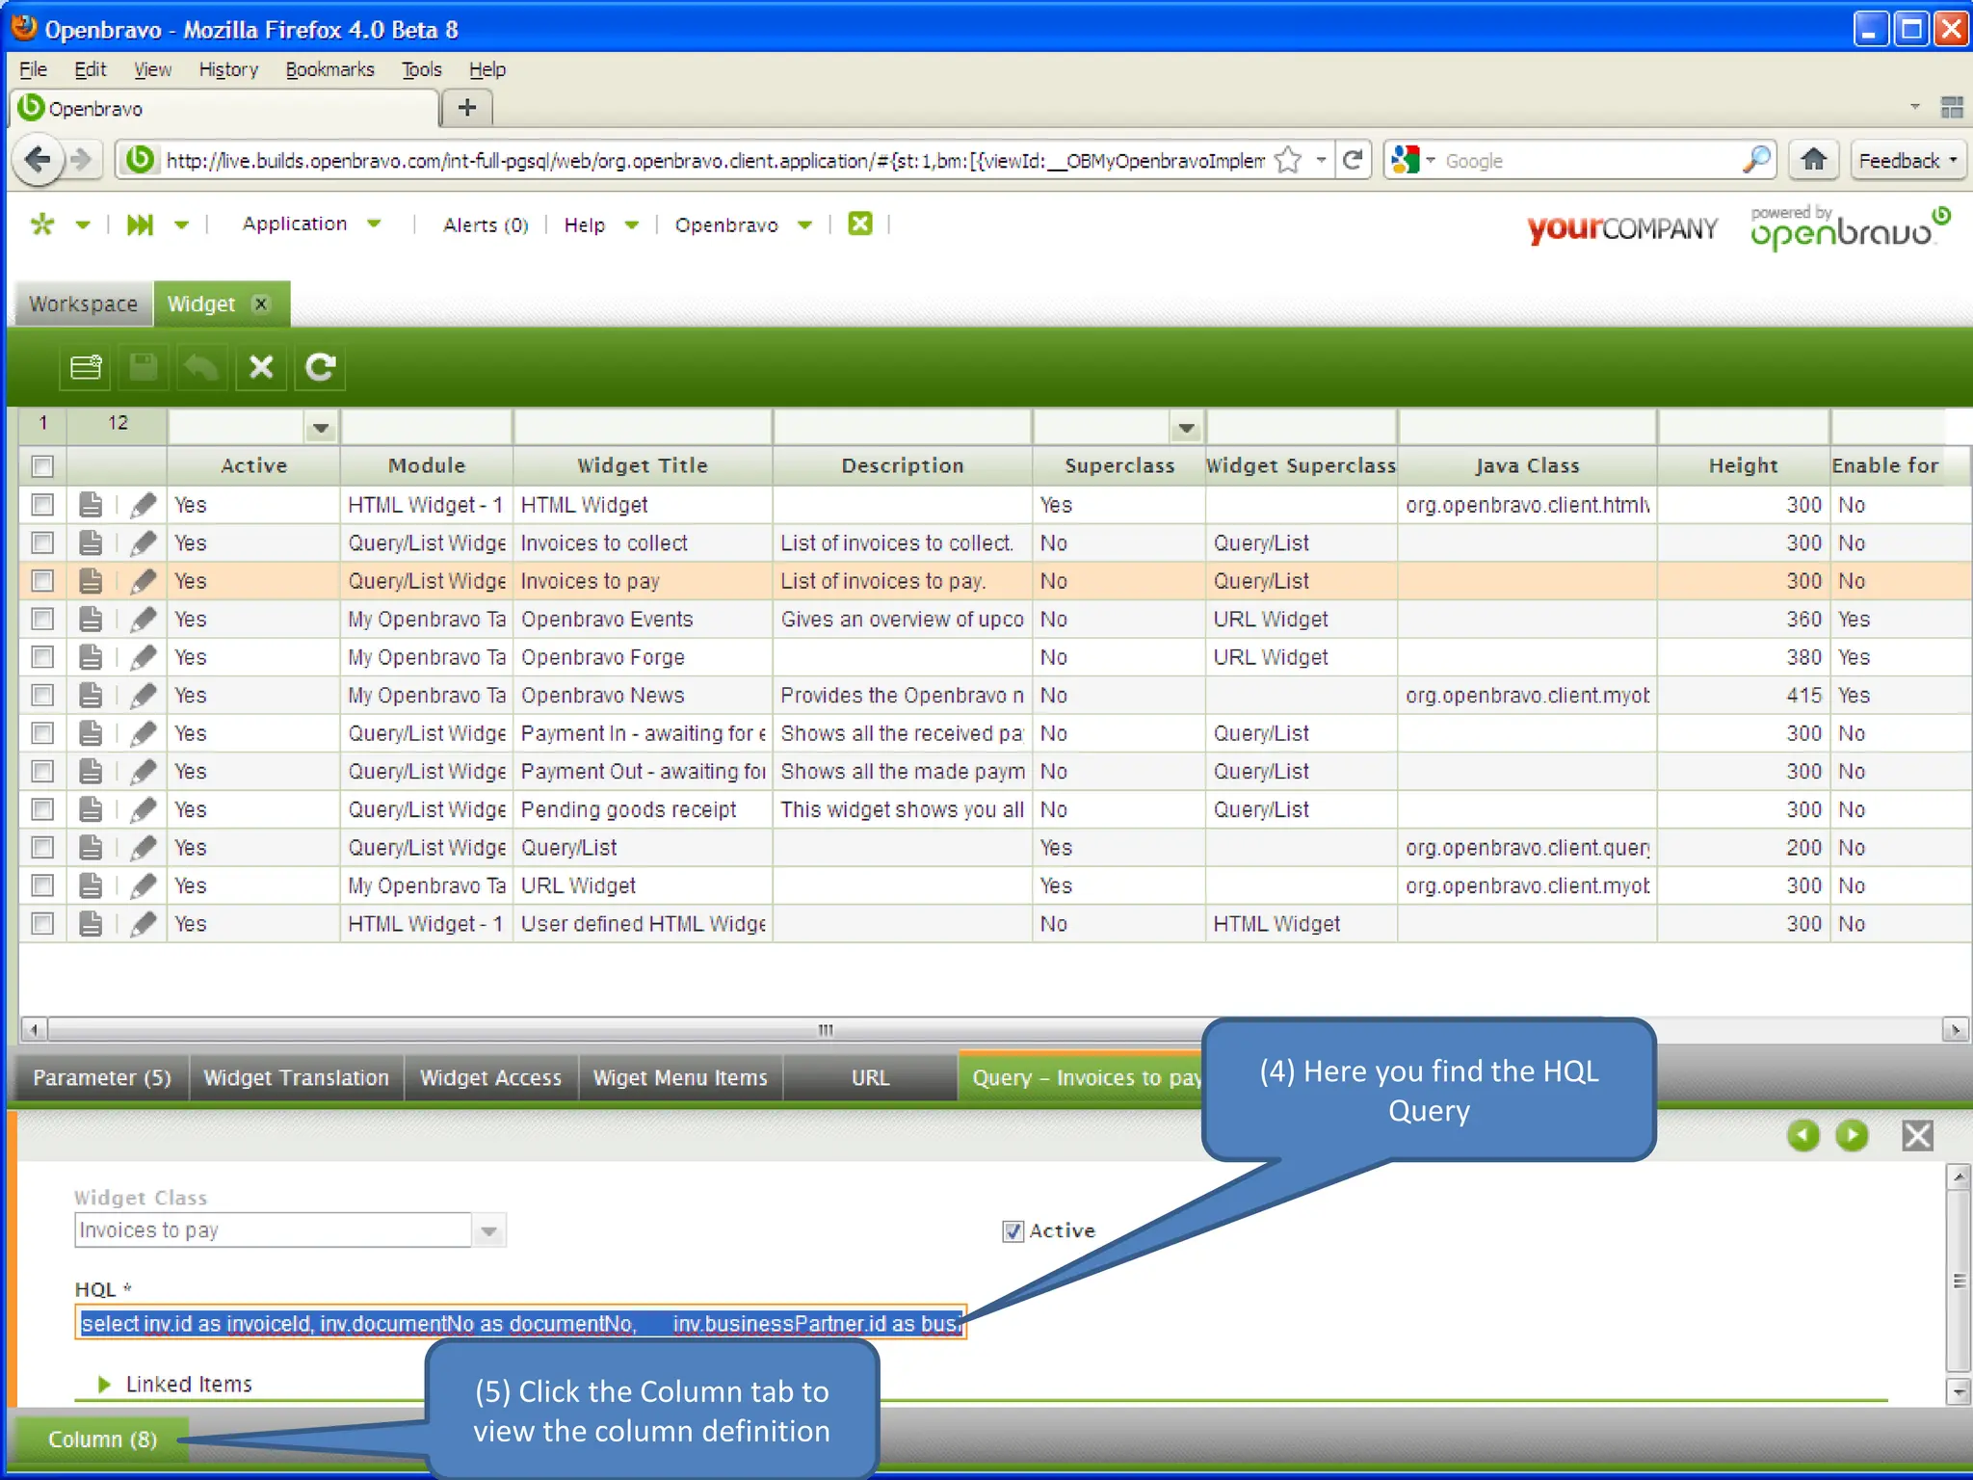Open the Wiget Menu Items child tab
The height and width of the screenshot is (1480, 1973).
(680, 1077)
